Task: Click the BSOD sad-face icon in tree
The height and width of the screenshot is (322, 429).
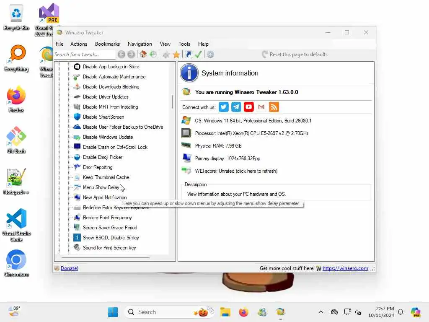Action: [77, 238]
